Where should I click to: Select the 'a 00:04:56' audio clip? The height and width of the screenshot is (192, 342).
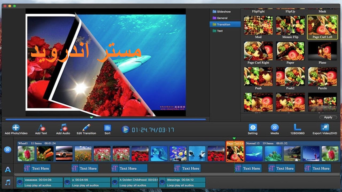pos(87,182)
